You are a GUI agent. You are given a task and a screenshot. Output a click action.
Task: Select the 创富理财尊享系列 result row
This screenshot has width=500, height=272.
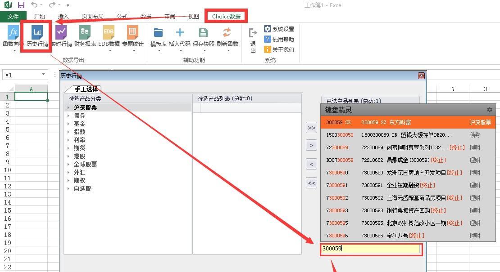408,147
